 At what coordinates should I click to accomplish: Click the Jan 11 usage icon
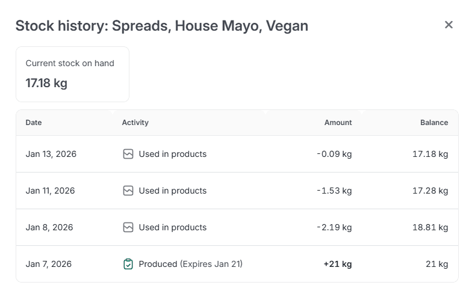coord(128,191)
